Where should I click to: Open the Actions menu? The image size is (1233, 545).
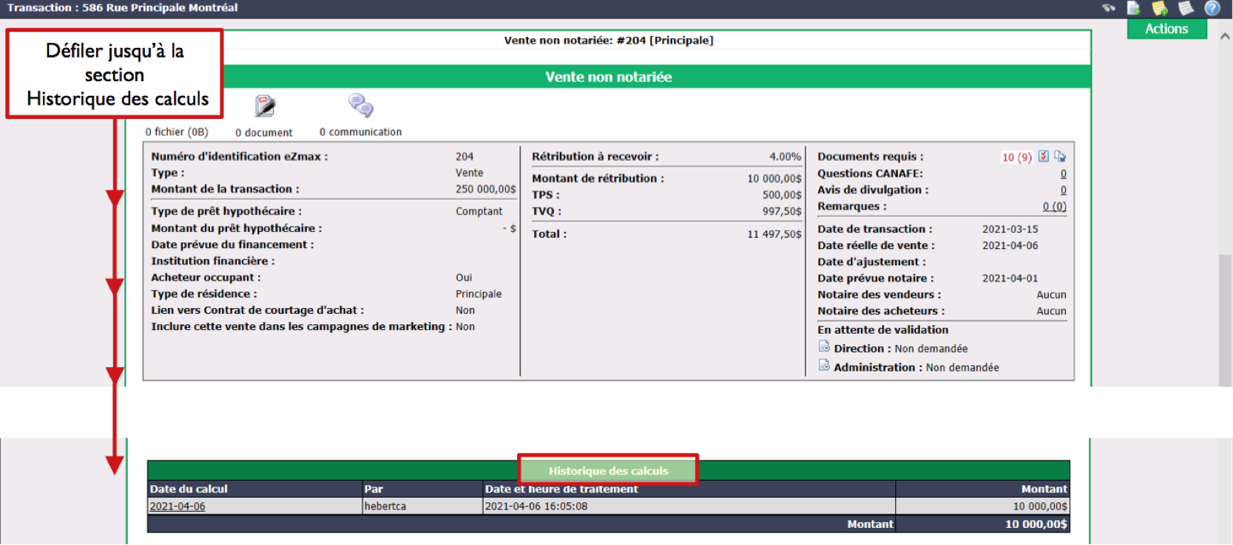tap(1166, 29)
